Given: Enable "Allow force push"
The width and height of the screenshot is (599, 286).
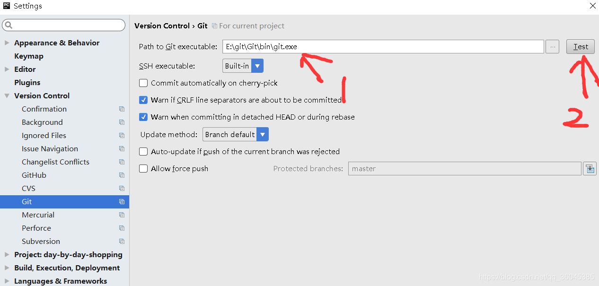Looking at the screenshot, I should [x=143, y=168].
